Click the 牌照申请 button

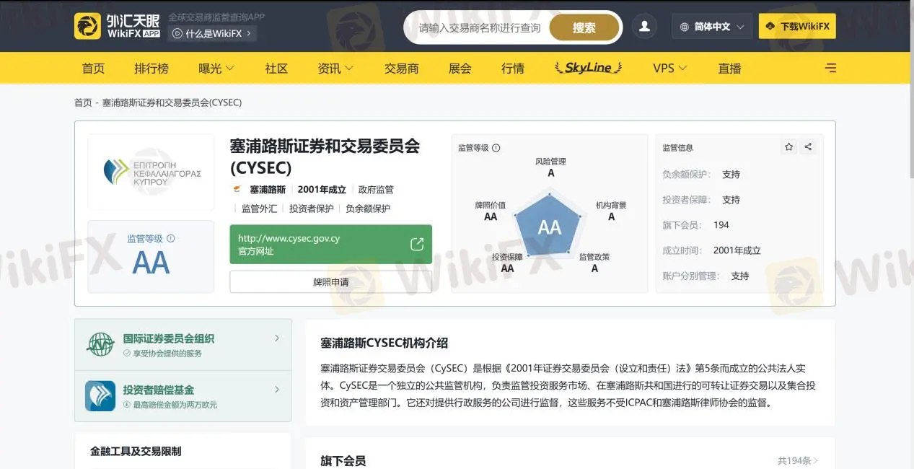click(x=331, y=281)
